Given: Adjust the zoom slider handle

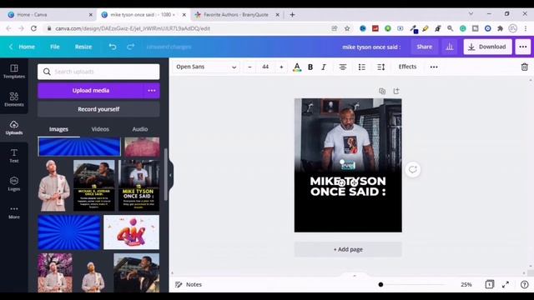Looking at the screenshot, I should [380, 284].
